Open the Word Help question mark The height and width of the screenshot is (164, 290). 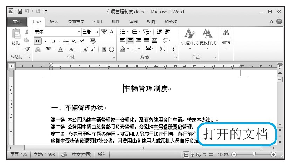[279, 21]
